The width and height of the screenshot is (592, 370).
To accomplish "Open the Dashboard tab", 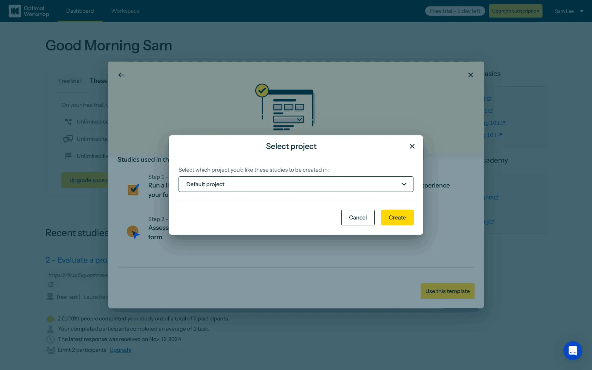I will click(x=80, y=11).
